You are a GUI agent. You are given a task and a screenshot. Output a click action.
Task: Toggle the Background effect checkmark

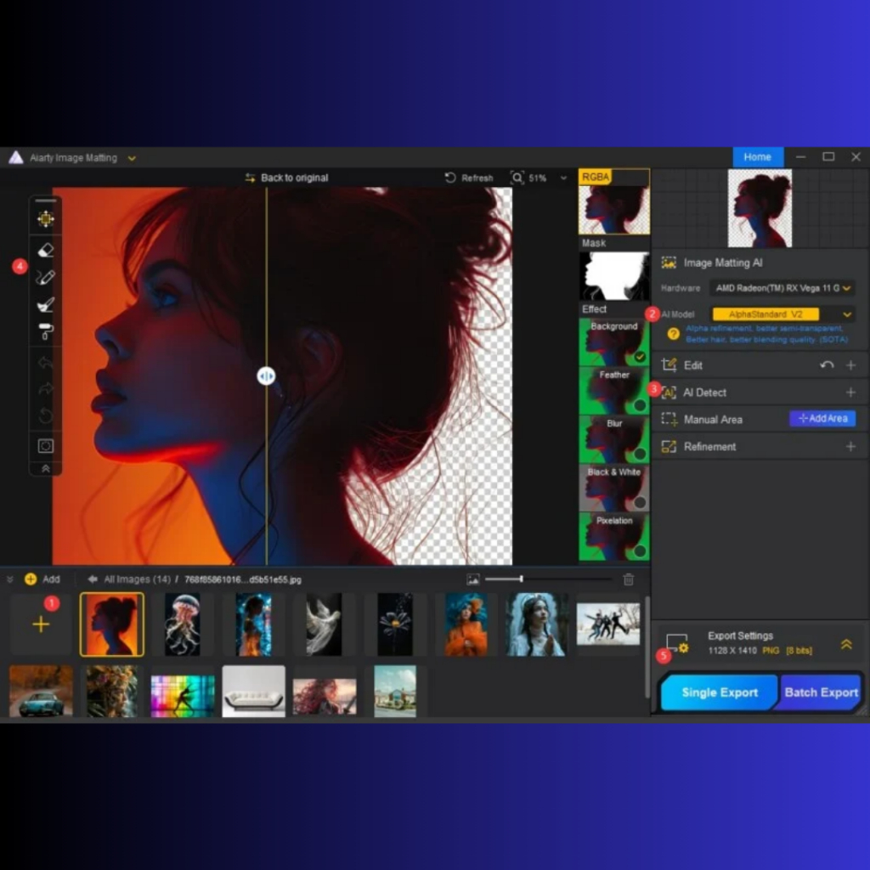[640, 357]
